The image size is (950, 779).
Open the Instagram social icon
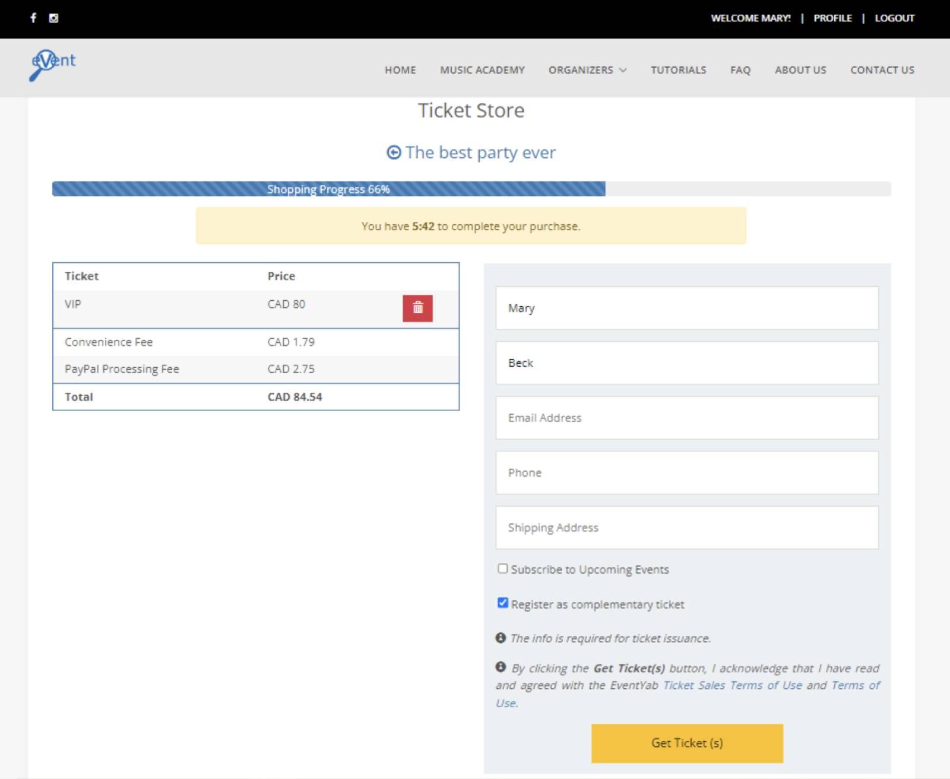click(x=53, y=18)
